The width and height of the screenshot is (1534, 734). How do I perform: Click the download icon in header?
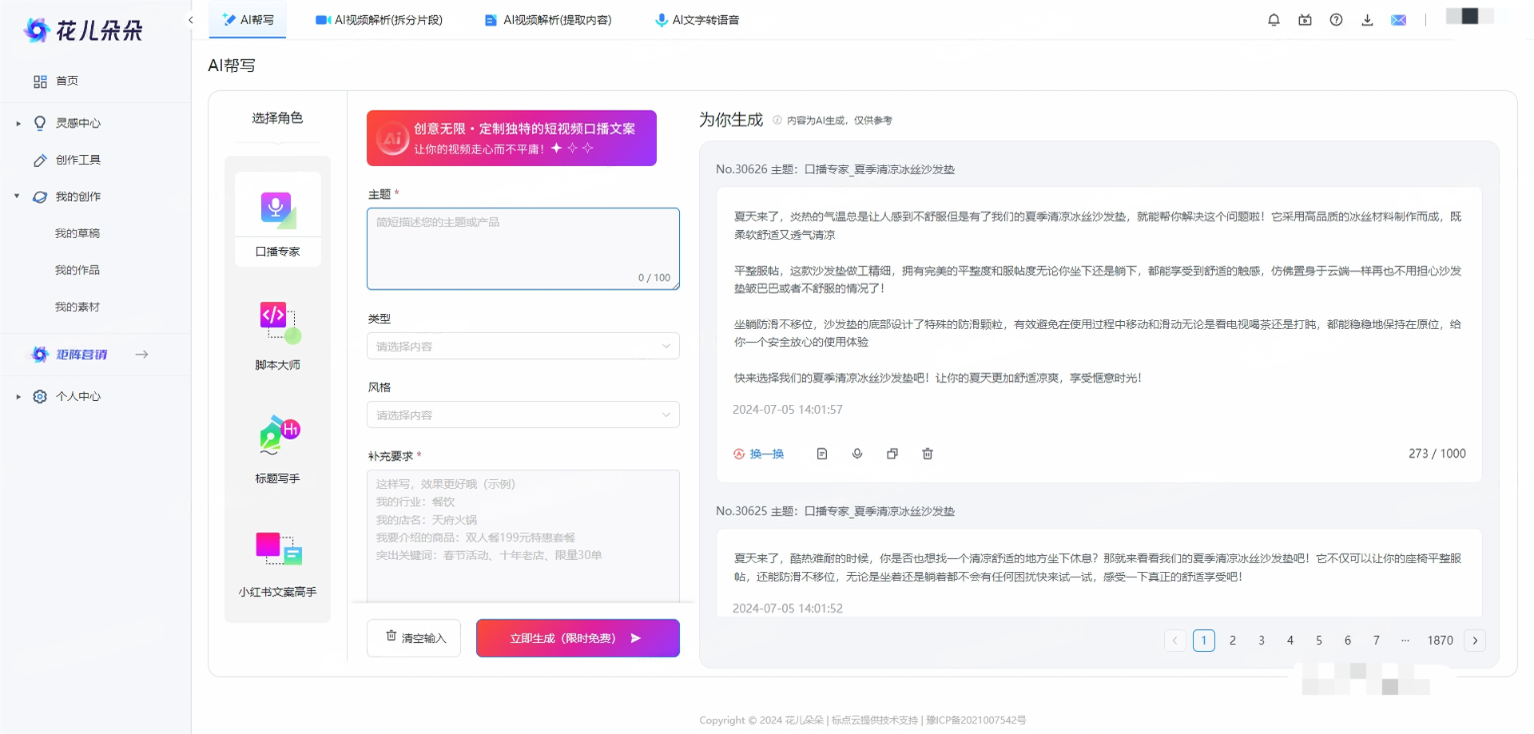click(1367, 20)
